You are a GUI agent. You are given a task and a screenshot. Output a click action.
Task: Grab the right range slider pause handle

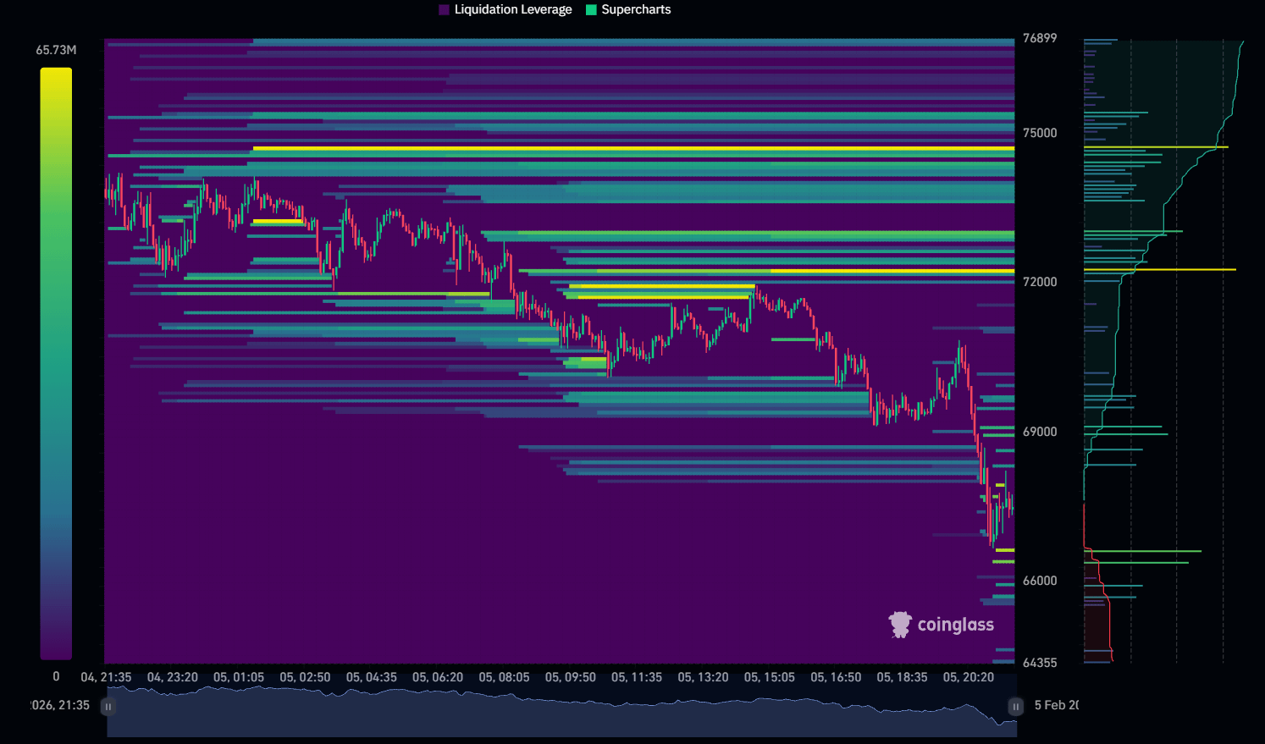(x=1015, y=706)
